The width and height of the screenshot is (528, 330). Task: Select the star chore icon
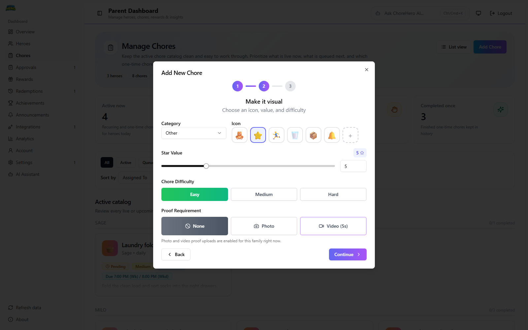pyautogui.click(x=258, y=135)
